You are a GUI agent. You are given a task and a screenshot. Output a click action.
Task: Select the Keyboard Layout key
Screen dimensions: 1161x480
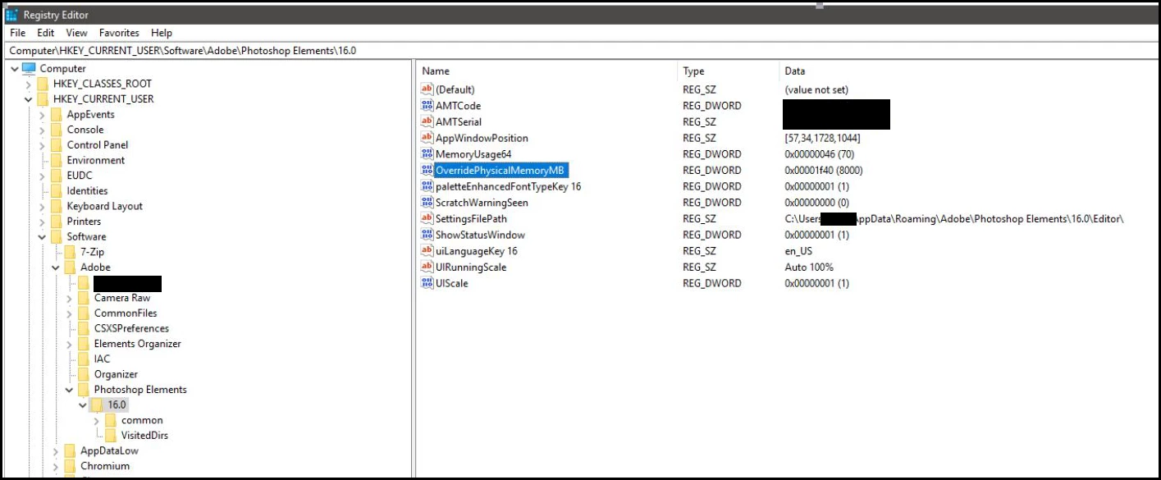pyautogui.click(x=104, y=207)
